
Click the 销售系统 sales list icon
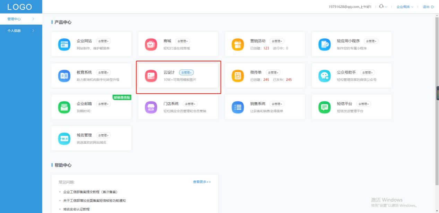[x=238, y=106]
